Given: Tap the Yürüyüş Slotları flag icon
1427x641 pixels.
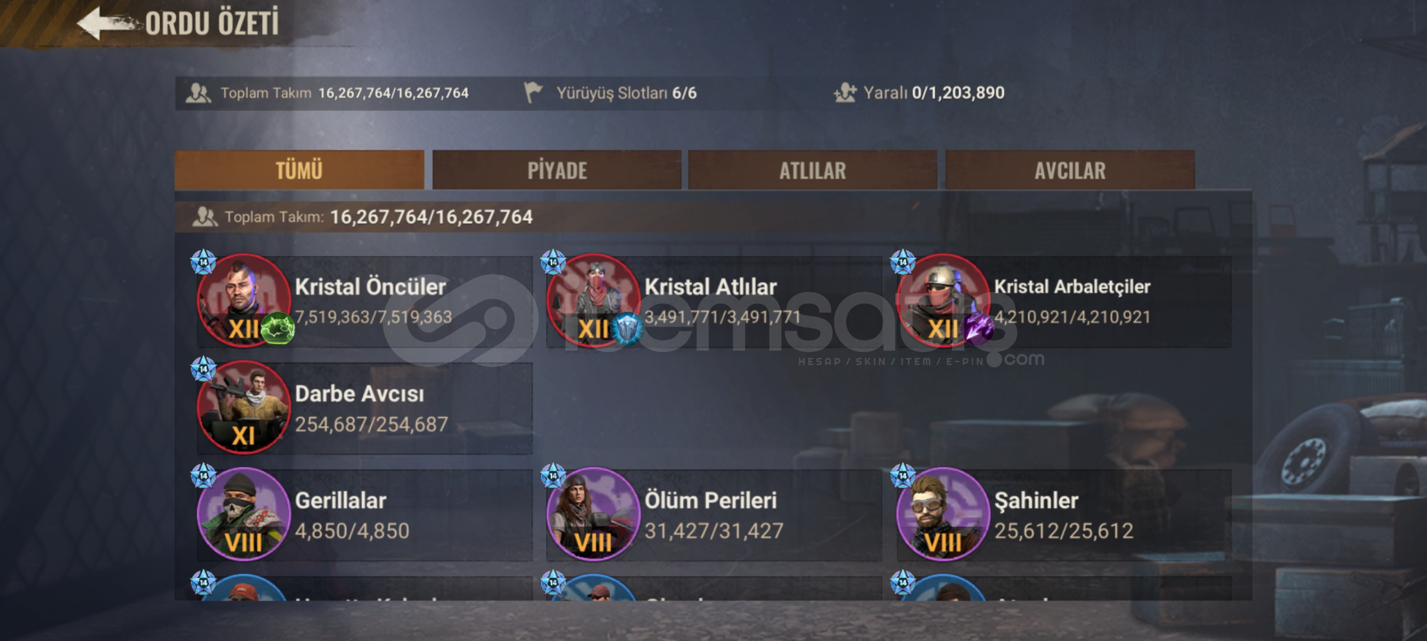Looking at the screenshot, I should (533, 93).
